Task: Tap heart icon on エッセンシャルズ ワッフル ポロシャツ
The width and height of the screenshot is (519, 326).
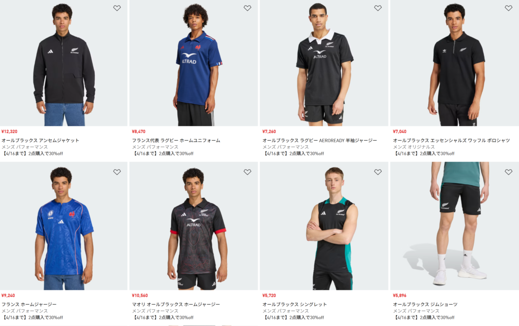Action: pyautogui.click(x=508, y=8)
